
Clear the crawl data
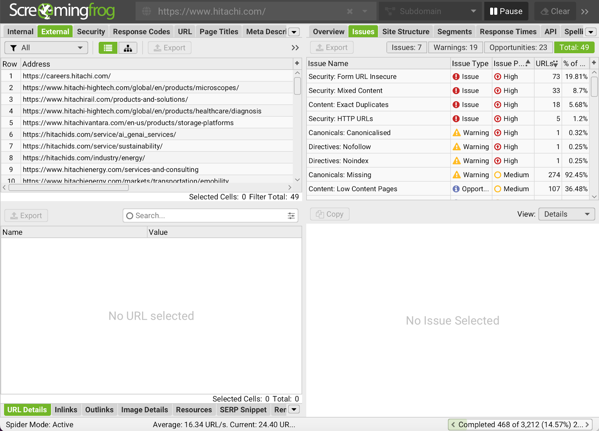coord(555,11)
